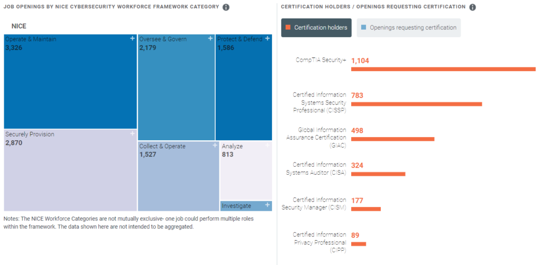This screenshot has width=544, height=265.
Task: Select the CompTIA Security+ bar
Action: click(443, 69)
